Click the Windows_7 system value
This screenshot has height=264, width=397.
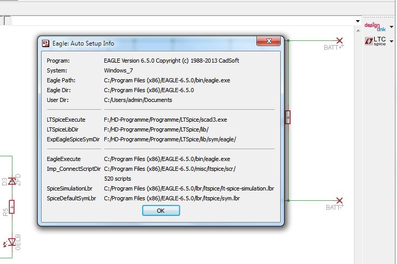tap(118, 70)
